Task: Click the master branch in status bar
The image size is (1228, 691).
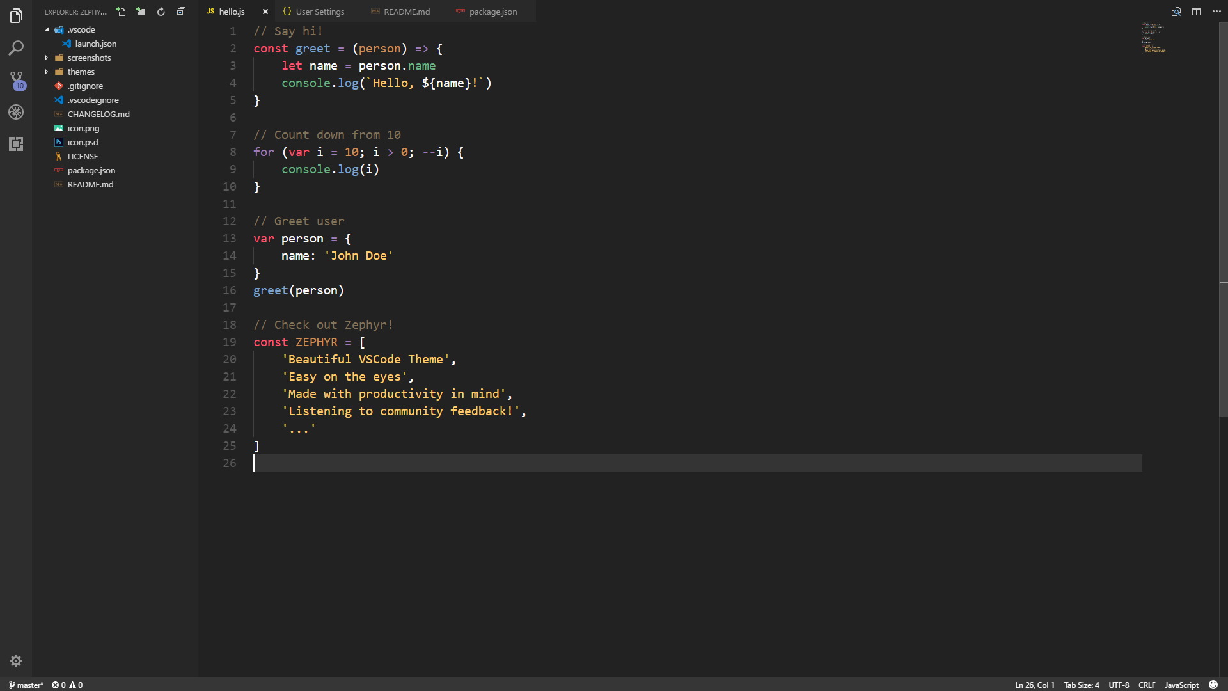Action: click(26, 685)
